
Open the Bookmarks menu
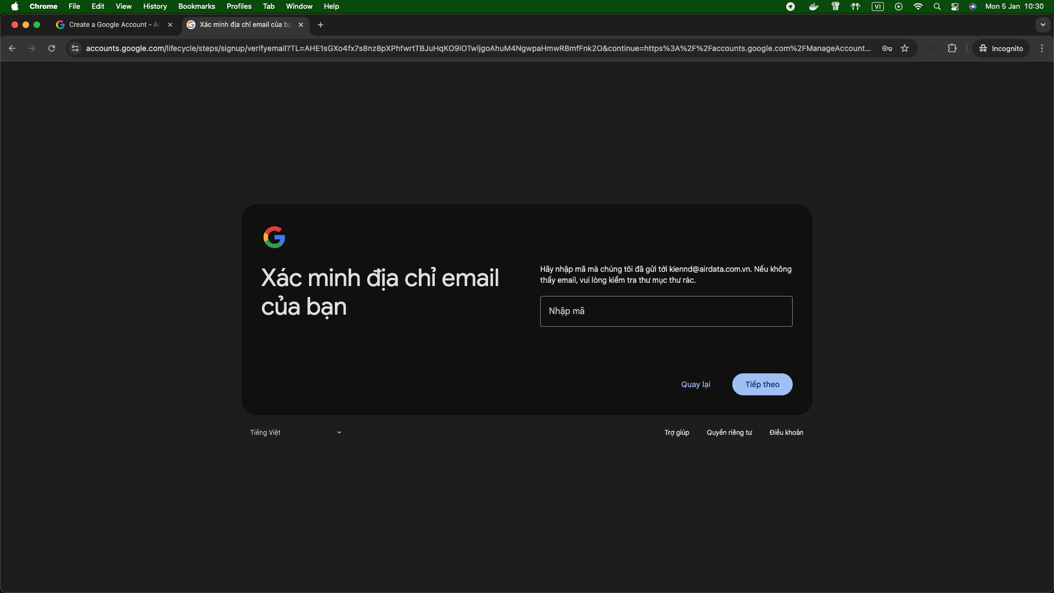pyautogui.click(x=197, y=7)
